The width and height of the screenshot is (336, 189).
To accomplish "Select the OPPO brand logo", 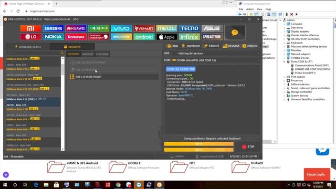I will 99,28.
